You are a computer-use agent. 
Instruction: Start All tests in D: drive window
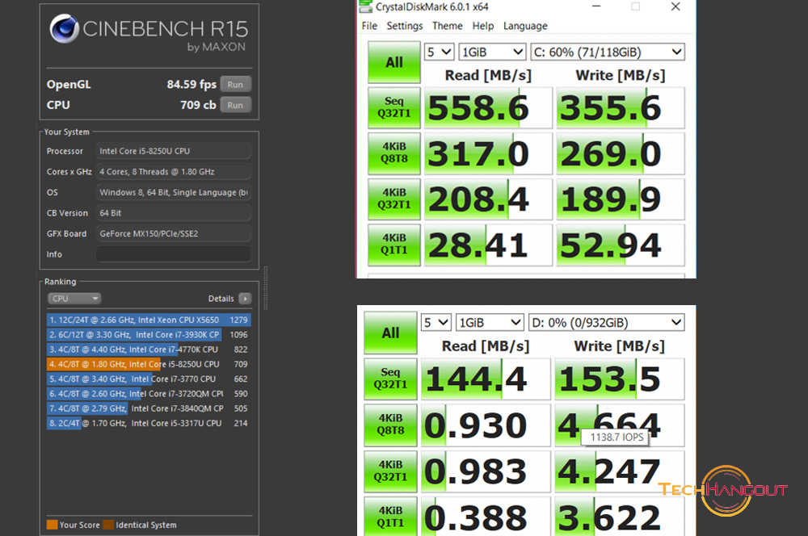390,333
